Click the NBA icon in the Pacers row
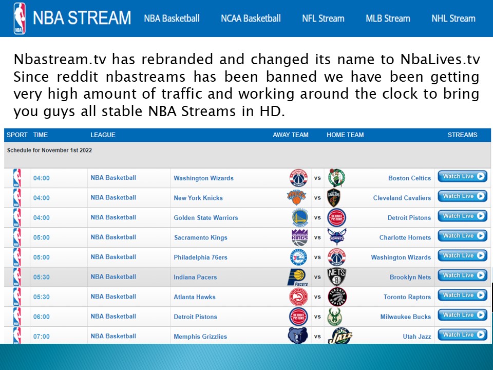Screen dimensions: 493x370 [x=16, y=276]
